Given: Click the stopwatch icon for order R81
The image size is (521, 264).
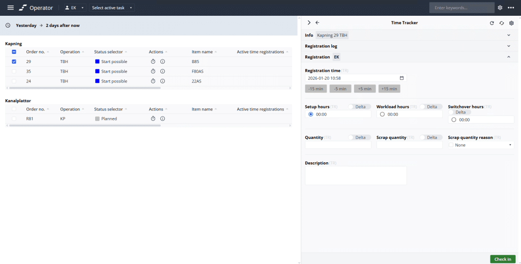Looking at the screenshot, I should click(153, 119).
